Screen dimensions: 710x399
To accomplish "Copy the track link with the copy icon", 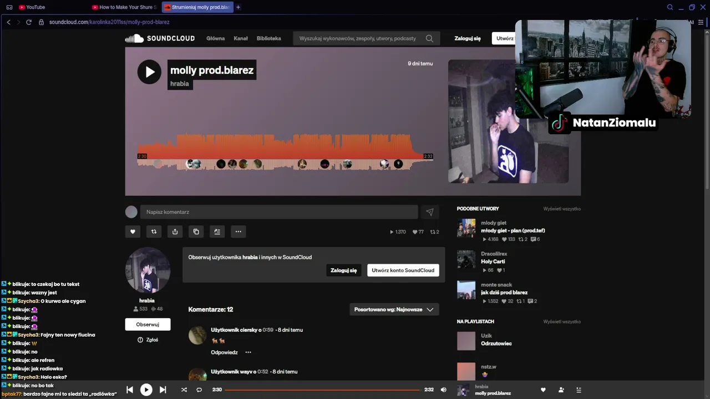I will click(x=196, y=232).
